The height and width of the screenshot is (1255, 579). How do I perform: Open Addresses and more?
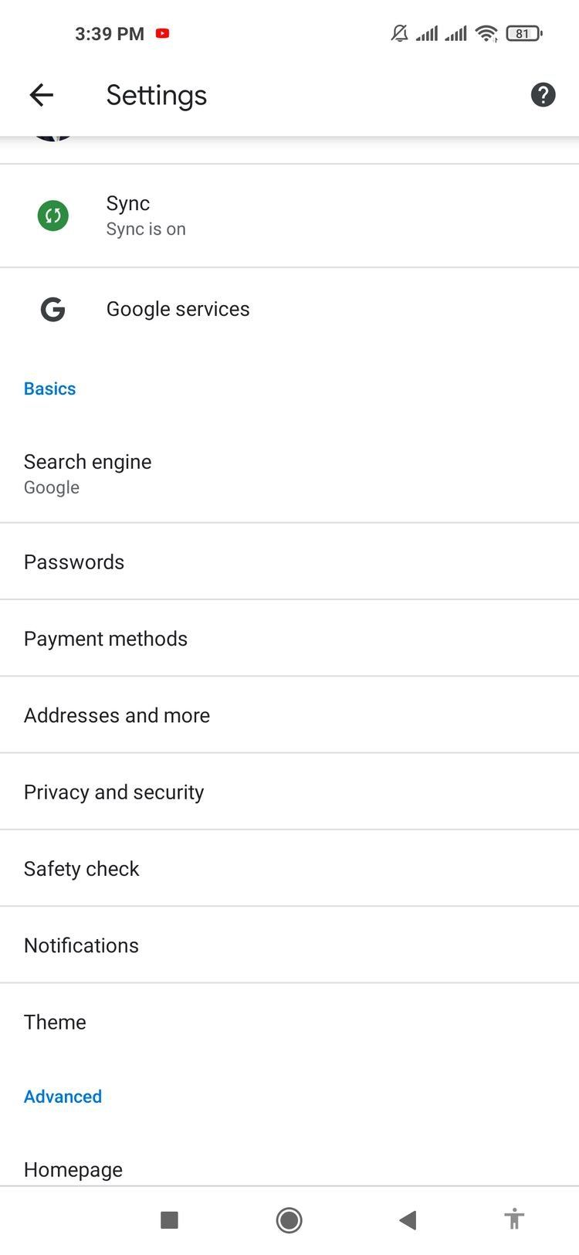point(117,715)
